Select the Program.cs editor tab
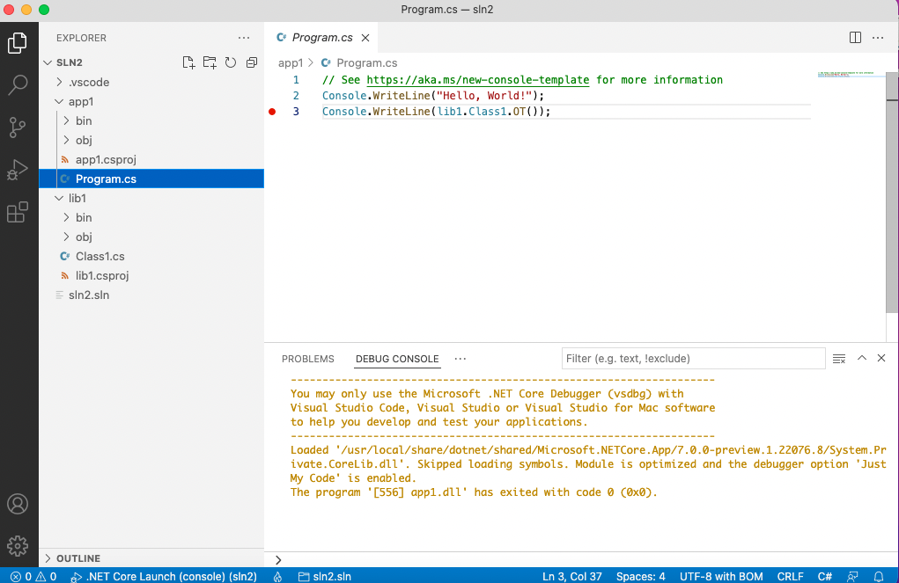Image resolution: width=899 pixels, height=583 pixels. (321, 37)
